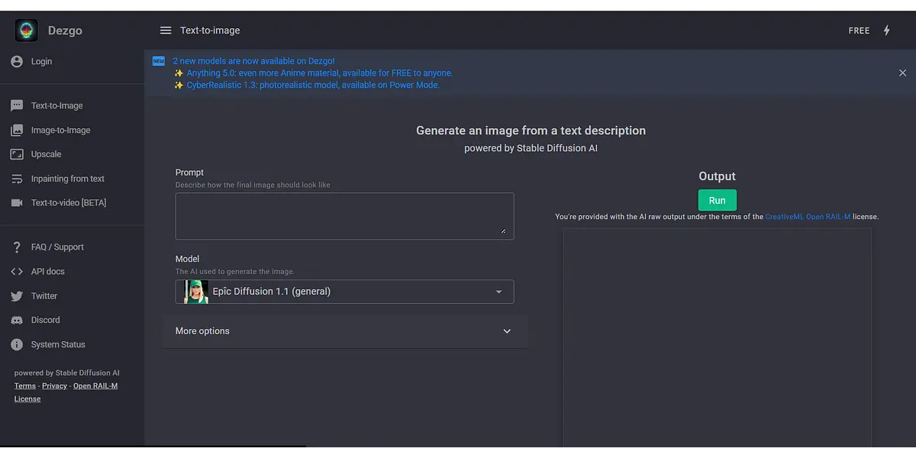Screen dimensions: 916x458
Task: Select Image-to-Image in the sidebar
Action: [60, 131]
